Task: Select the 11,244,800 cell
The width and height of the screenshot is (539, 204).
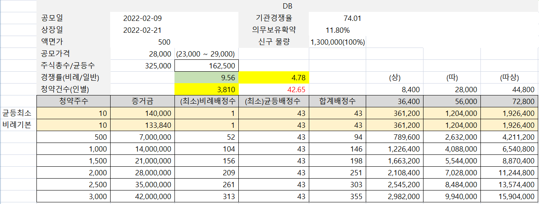Action: pos(510,173)
